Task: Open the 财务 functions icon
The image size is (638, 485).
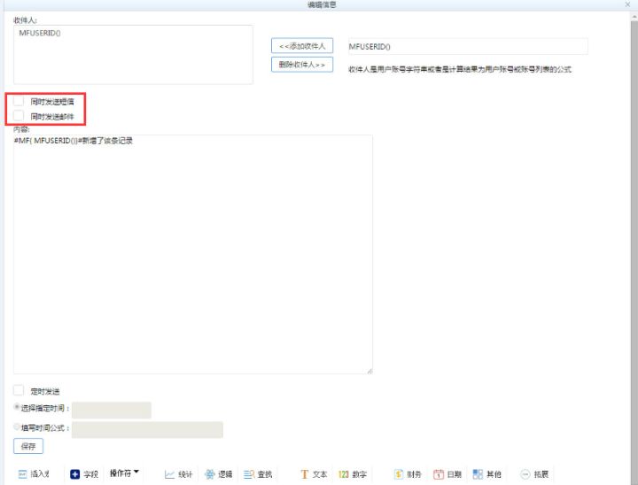Action: click(x=399, y=474)
